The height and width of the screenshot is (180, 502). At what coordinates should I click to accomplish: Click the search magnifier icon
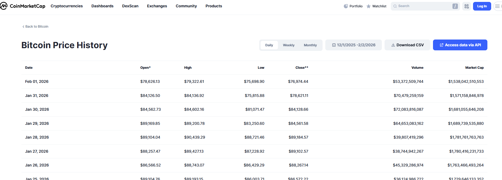click(395, 6)
